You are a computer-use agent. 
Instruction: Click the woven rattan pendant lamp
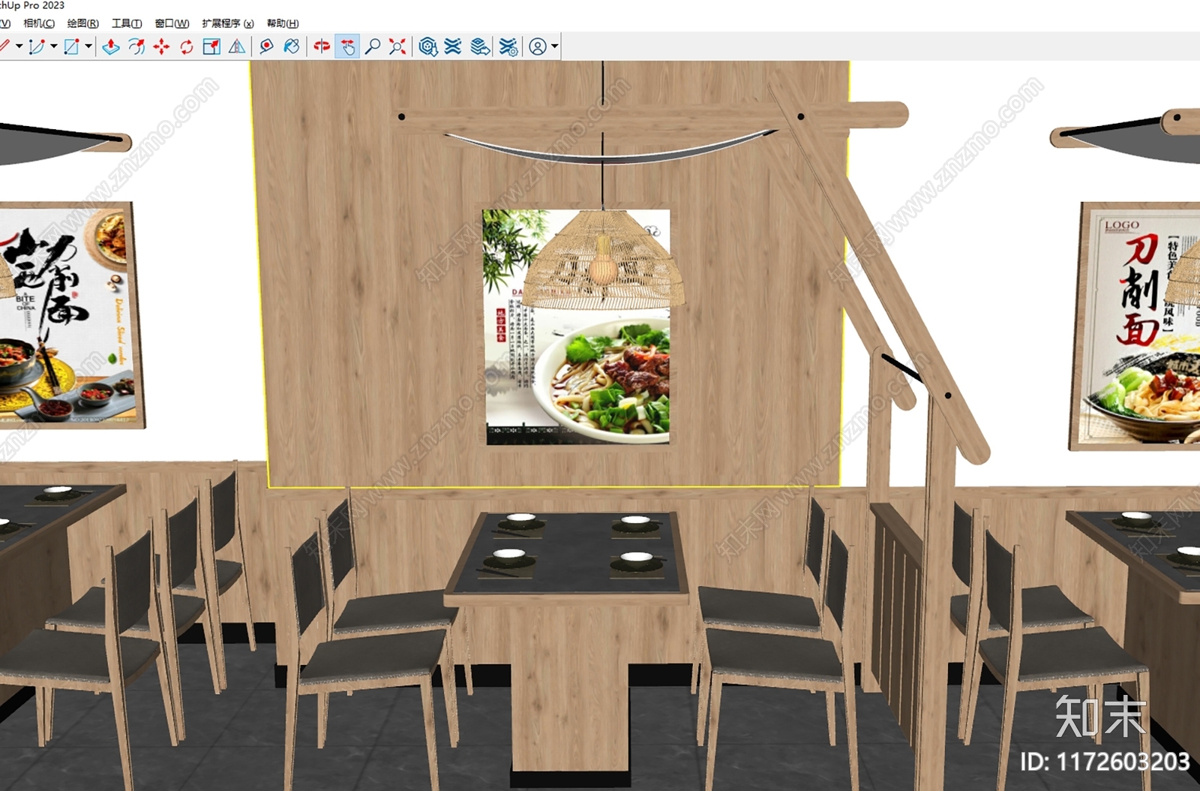(604, 259)
